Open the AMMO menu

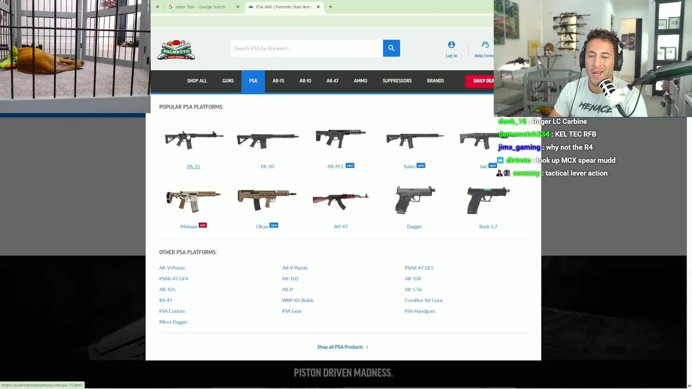tap(361, 81)
